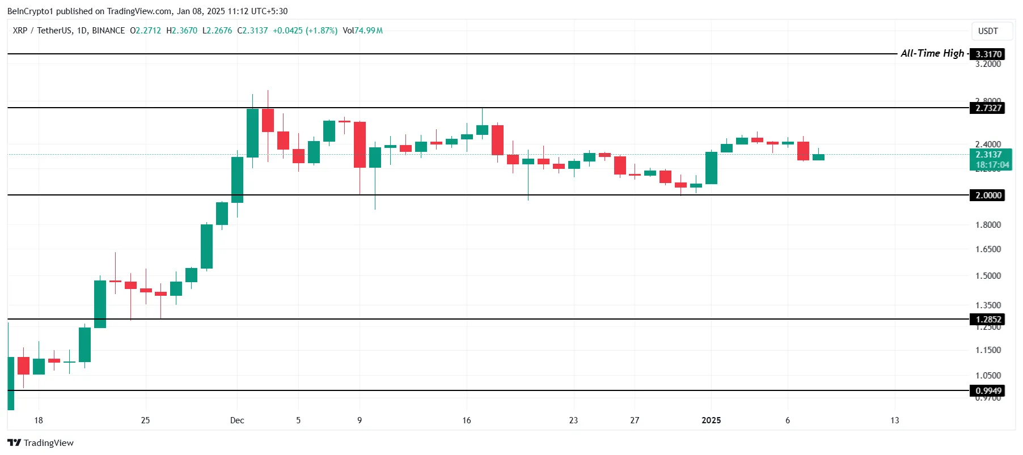Click the 25 date label on the time axis
This screenshot has width=1023, height=455.
(145, 420)
